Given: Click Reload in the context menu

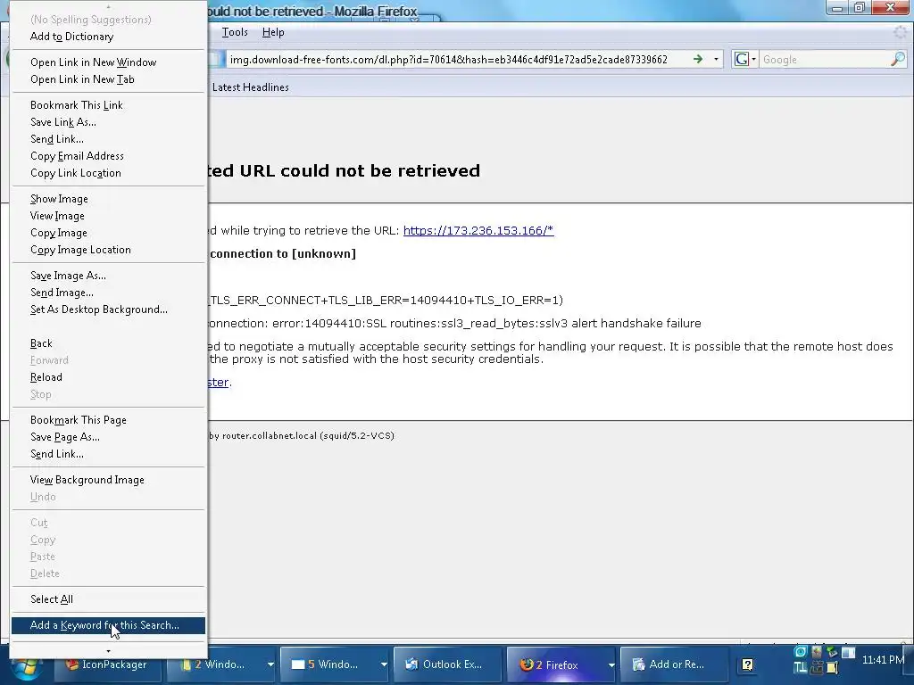Looking at the screenshot, I should [108, 377].
